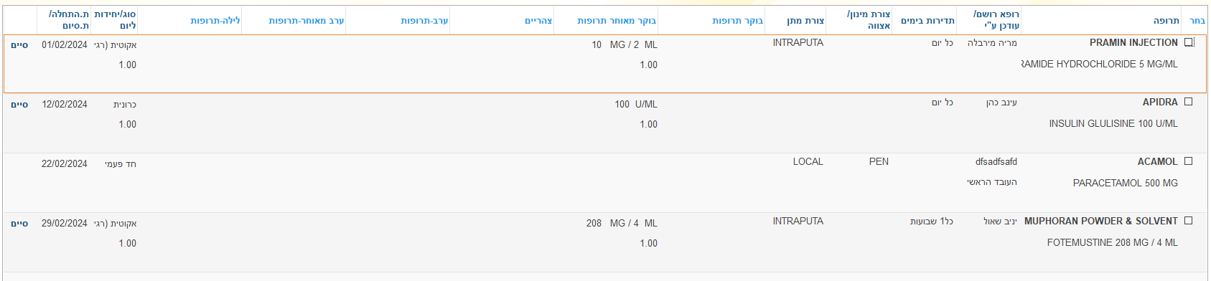The height and width of the screenshot is (281, 1211).
Task: Select the צהריים column header
Action: click(x=538, y=21)
